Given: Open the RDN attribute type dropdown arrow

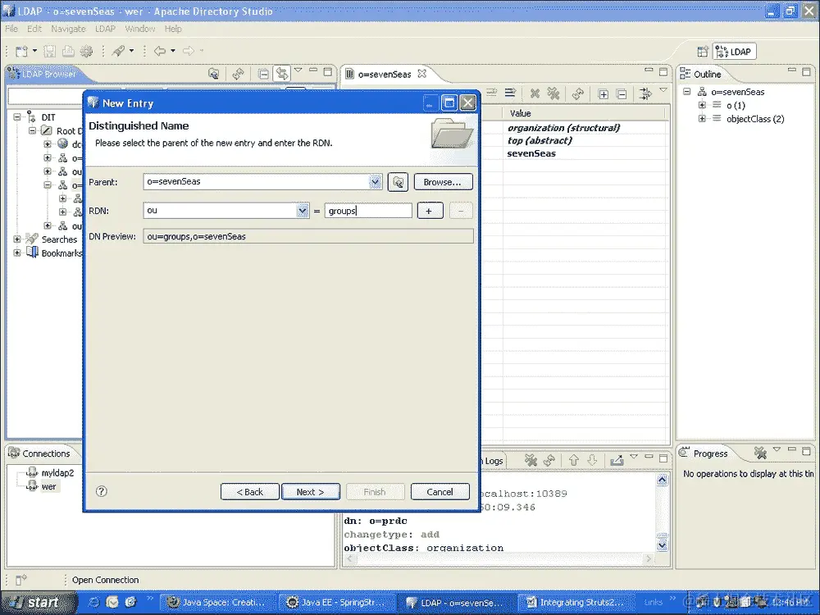Looking at the screenshot, I should (x=303, y=211).
